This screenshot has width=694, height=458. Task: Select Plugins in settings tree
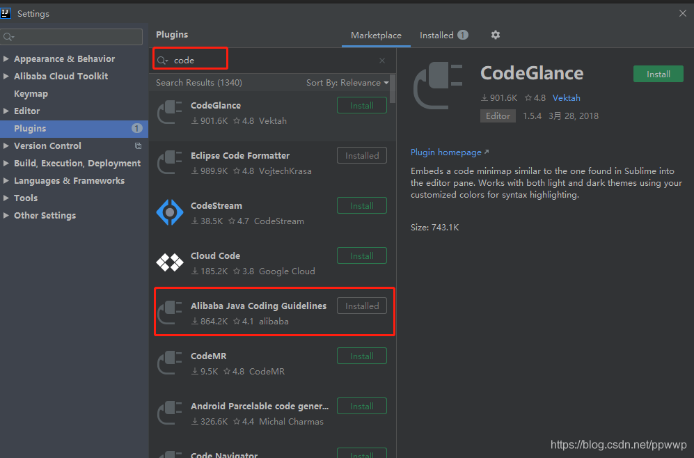tap(74, 128)
